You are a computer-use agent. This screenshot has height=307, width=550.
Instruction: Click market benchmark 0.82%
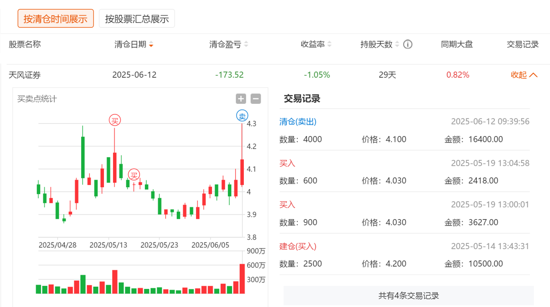point(458,75)
